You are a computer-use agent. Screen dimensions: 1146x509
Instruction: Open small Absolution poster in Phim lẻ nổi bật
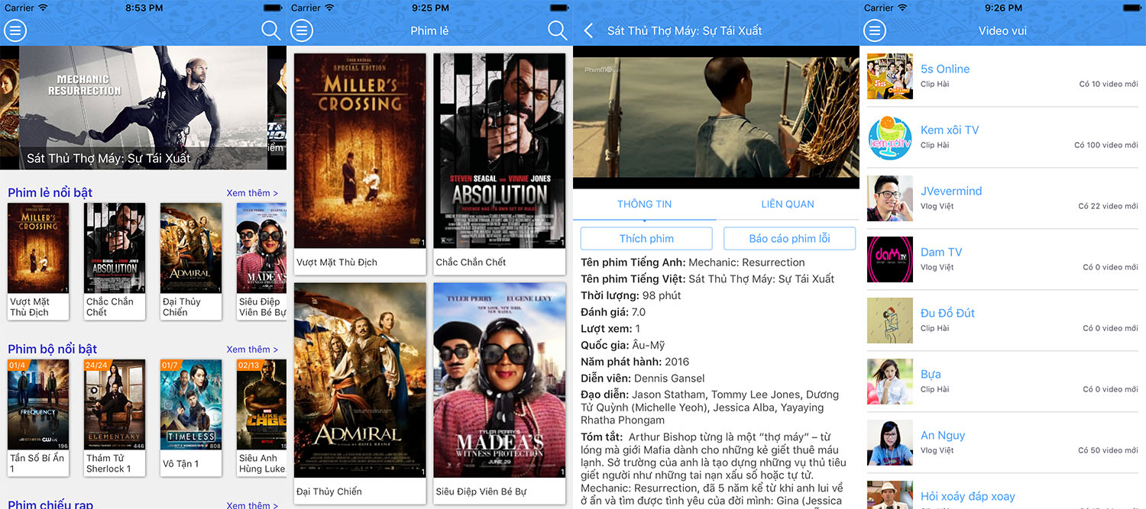click(x=115, y=248)
